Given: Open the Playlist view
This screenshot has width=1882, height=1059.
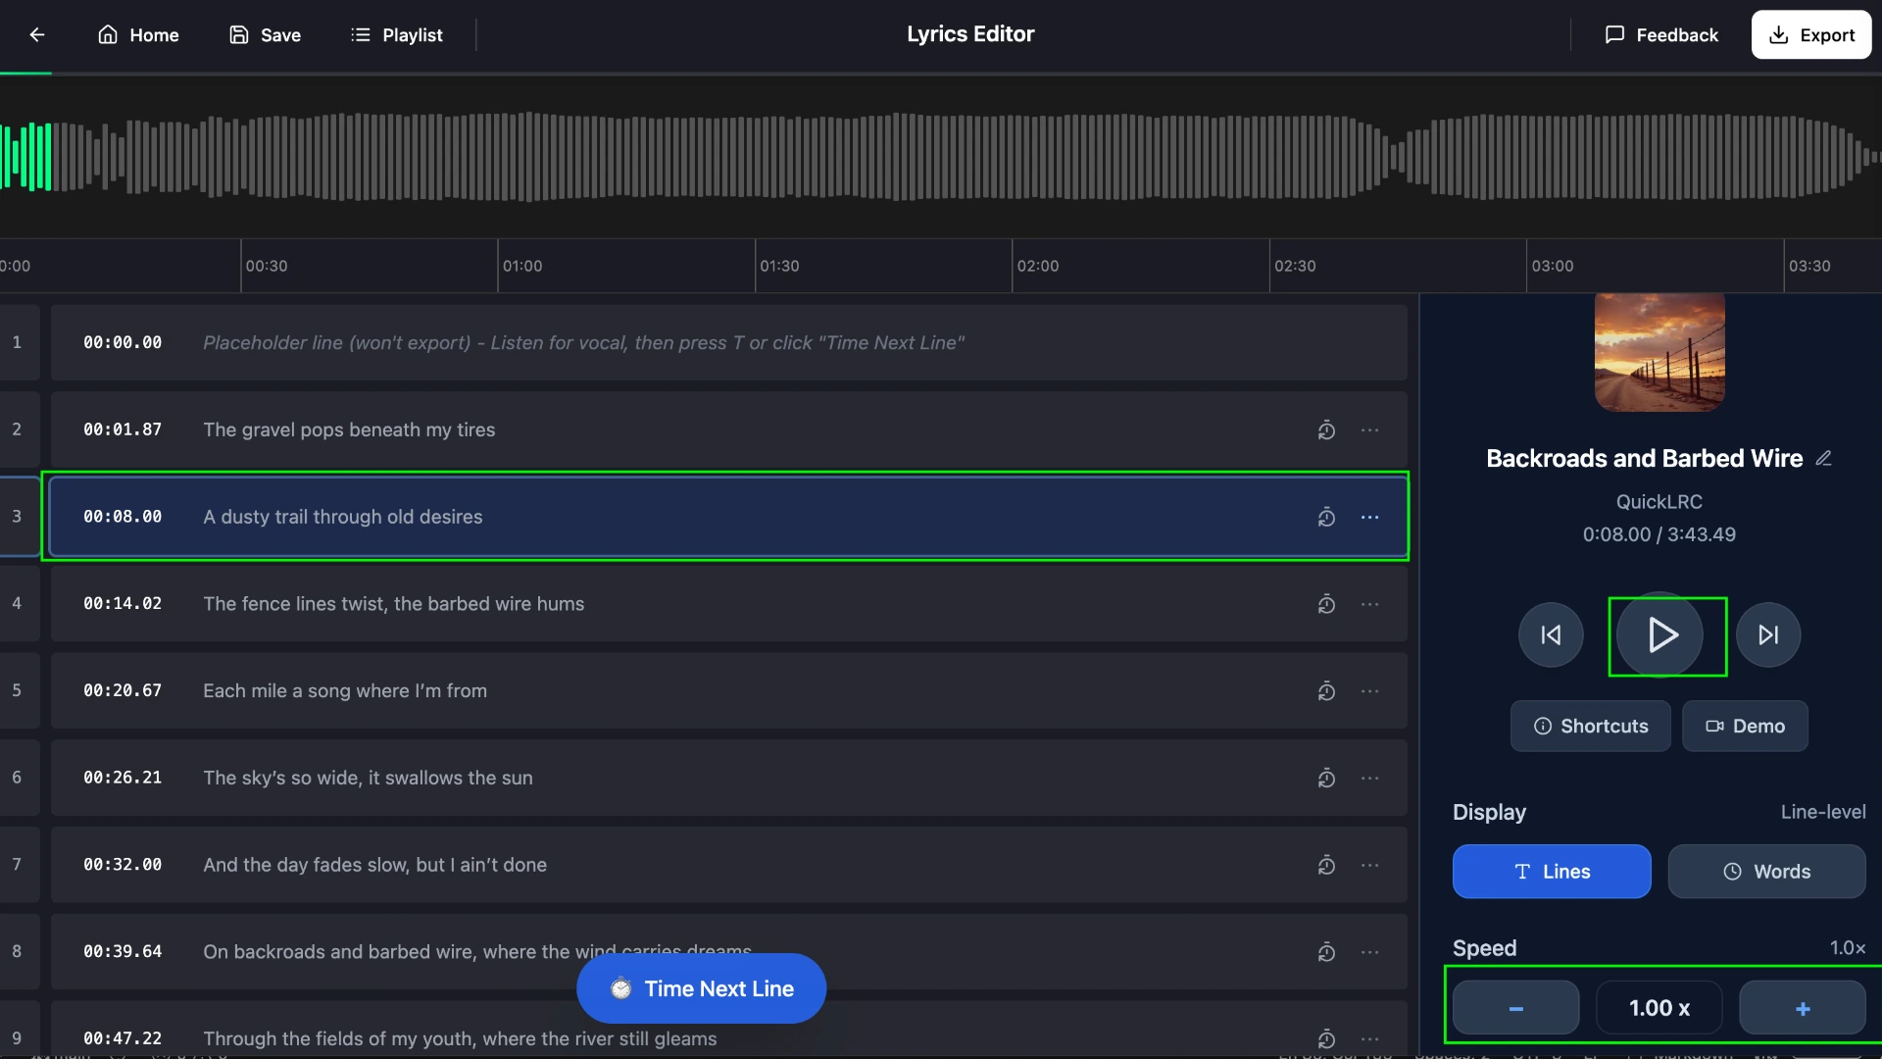Looking at the screenshot, I should (396, 34).
